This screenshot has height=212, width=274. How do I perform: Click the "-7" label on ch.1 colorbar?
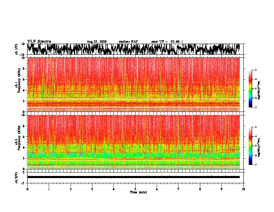[x=255, y=107]
